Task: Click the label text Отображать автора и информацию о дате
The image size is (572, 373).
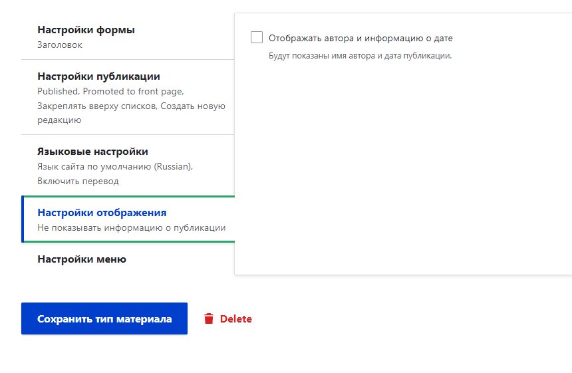Action: pyautogui.click(x=360, y=38)
